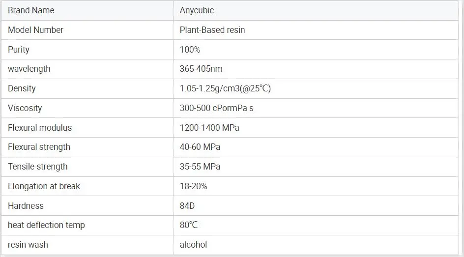The height and width of the screenshot is (257, 464).
Task: Click the Flexural modulus label
Action: click(40, 128)
